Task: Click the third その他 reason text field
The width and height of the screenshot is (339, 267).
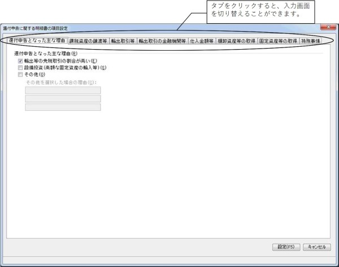Action: 63,107
